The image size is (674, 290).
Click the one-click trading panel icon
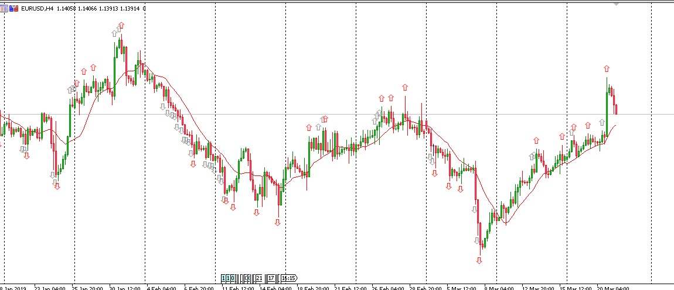point(4,8)
